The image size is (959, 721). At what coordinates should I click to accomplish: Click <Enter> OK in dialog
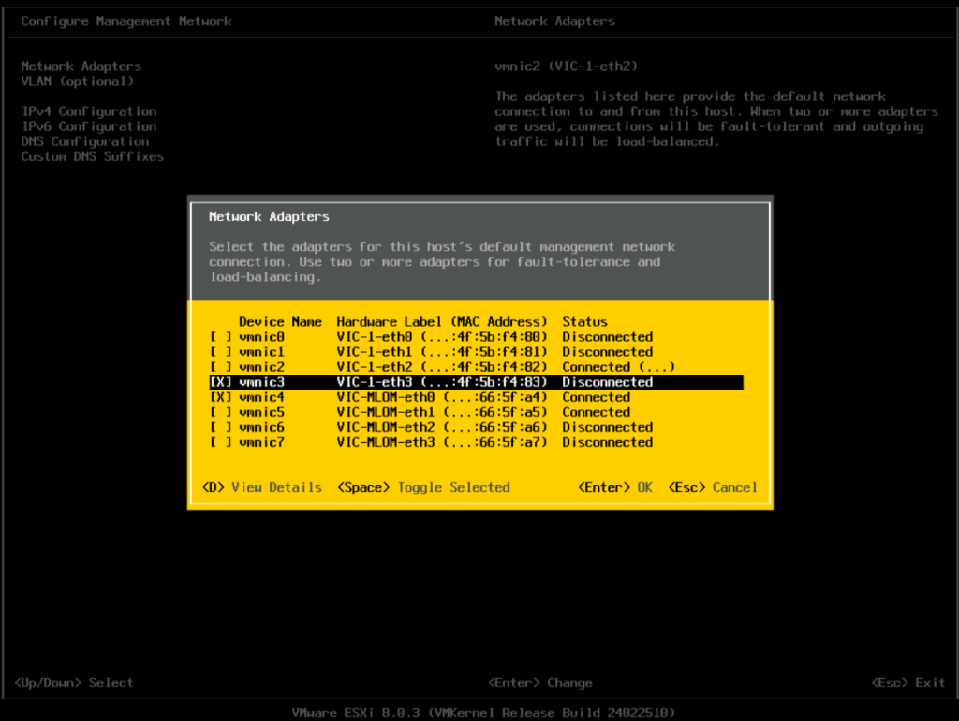pyautogui.click(x=615, y=488)
